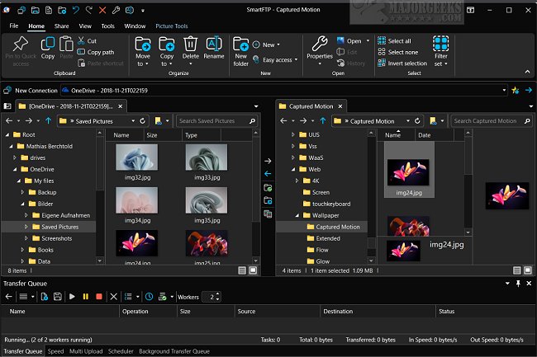
Task: Switch to the Scheduler tab
Action: click(x=120, y=351)
